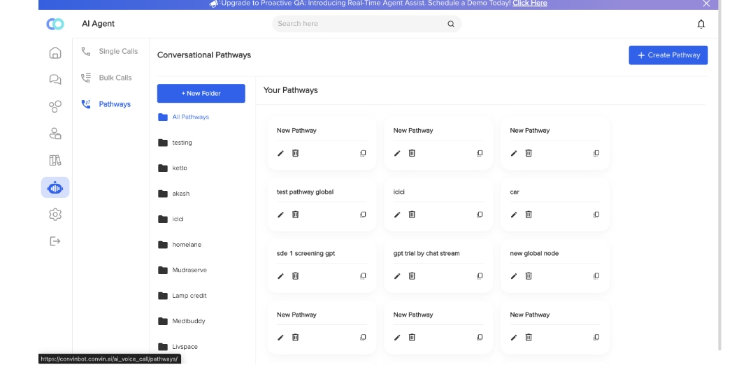Open the 'homelane' folder
Screen dimensions: 732x374
[180, 245]
